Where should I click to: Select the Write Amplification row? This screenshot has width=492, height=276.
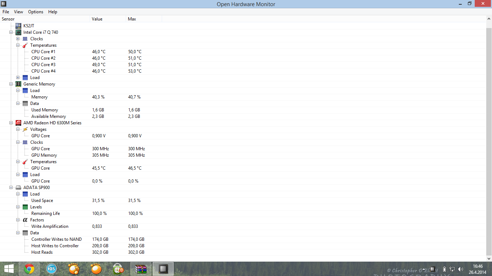pos(243,226)
